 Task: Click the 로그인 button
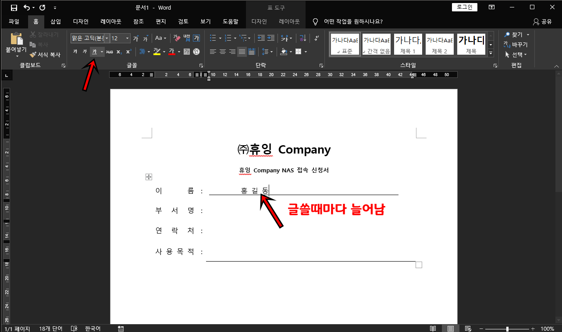(465, 7)
